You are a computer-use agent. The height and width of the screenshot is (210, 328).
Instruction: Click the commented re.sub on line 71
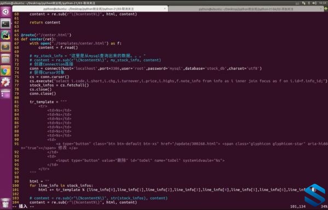(x=95, y=60)
